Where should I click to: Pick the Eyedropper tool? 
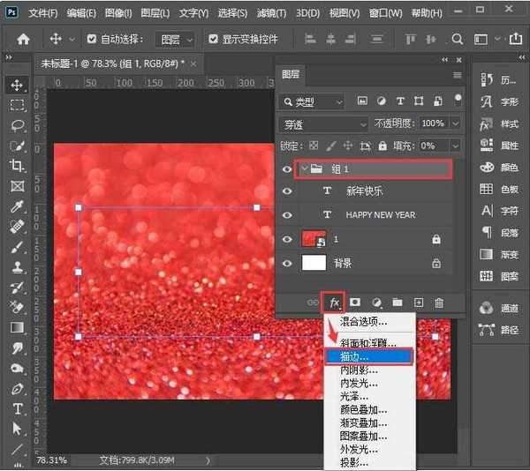17,206
